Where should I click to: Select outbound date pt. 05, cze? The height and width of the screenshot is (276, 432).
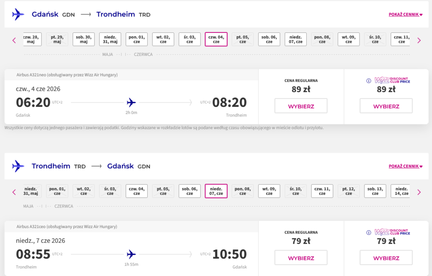[x=243, y=39]
